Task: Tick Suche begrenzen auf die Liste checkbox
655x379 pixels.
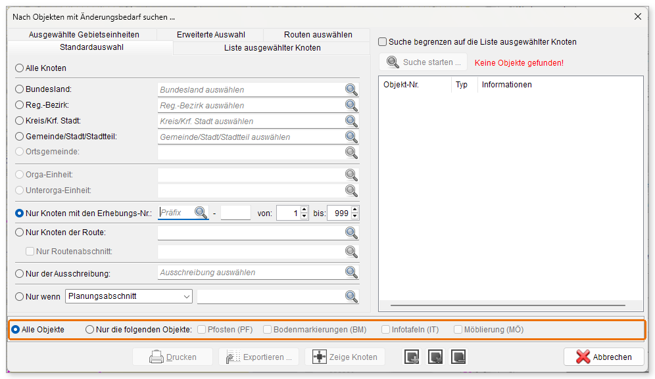Action: point(382,42)
